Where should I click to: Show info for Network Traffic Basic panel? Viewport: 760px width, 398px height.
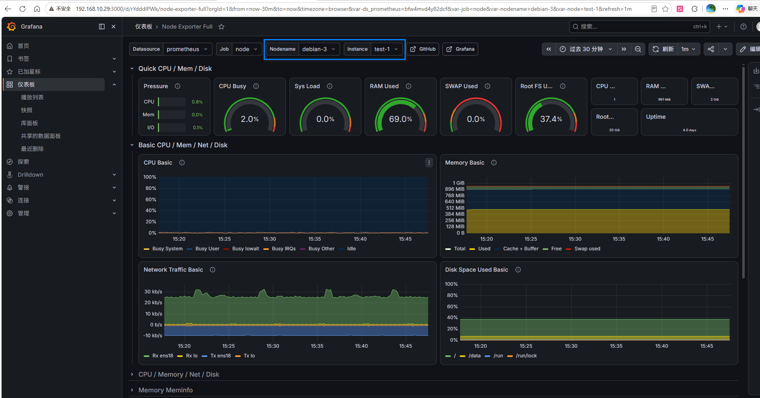pos(213,270)
